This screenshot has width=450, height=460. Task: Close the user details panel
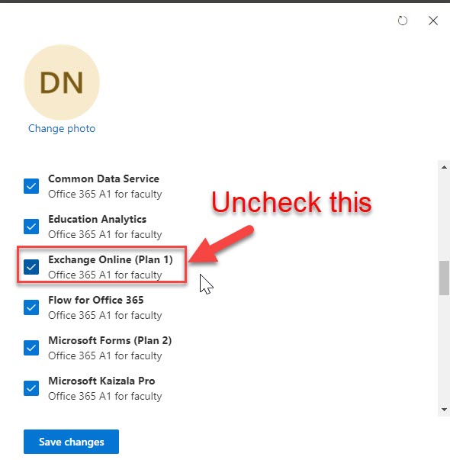tap(433, 21)
